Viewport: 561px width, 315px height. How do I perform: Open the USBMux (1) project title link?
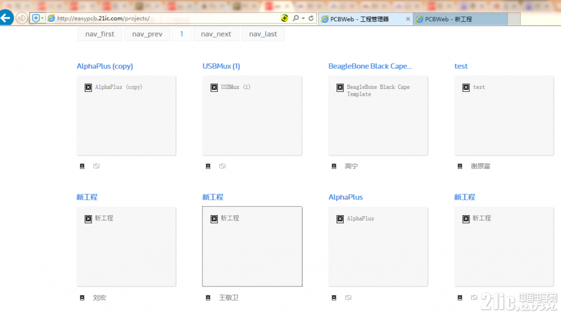[x=221, y=66]
